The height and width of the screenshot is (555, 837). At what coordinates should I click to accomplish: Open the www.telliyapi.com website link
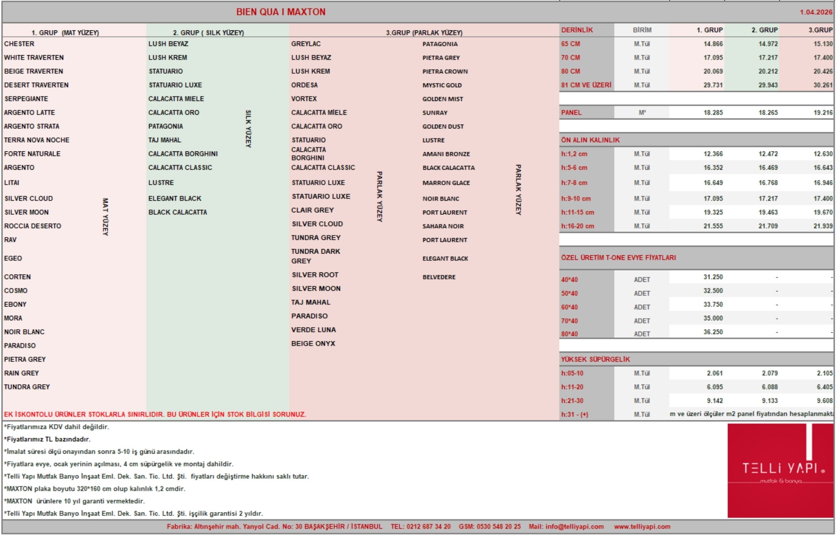point(642,527)
